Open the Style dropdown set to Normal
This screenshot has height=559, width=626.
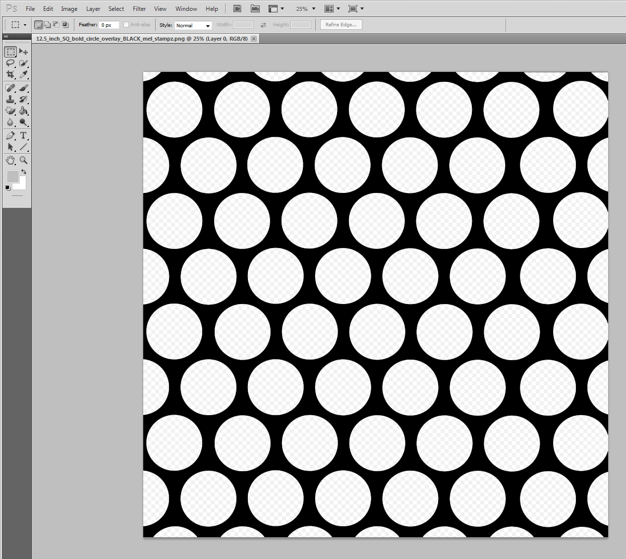(x=193, y=25)
